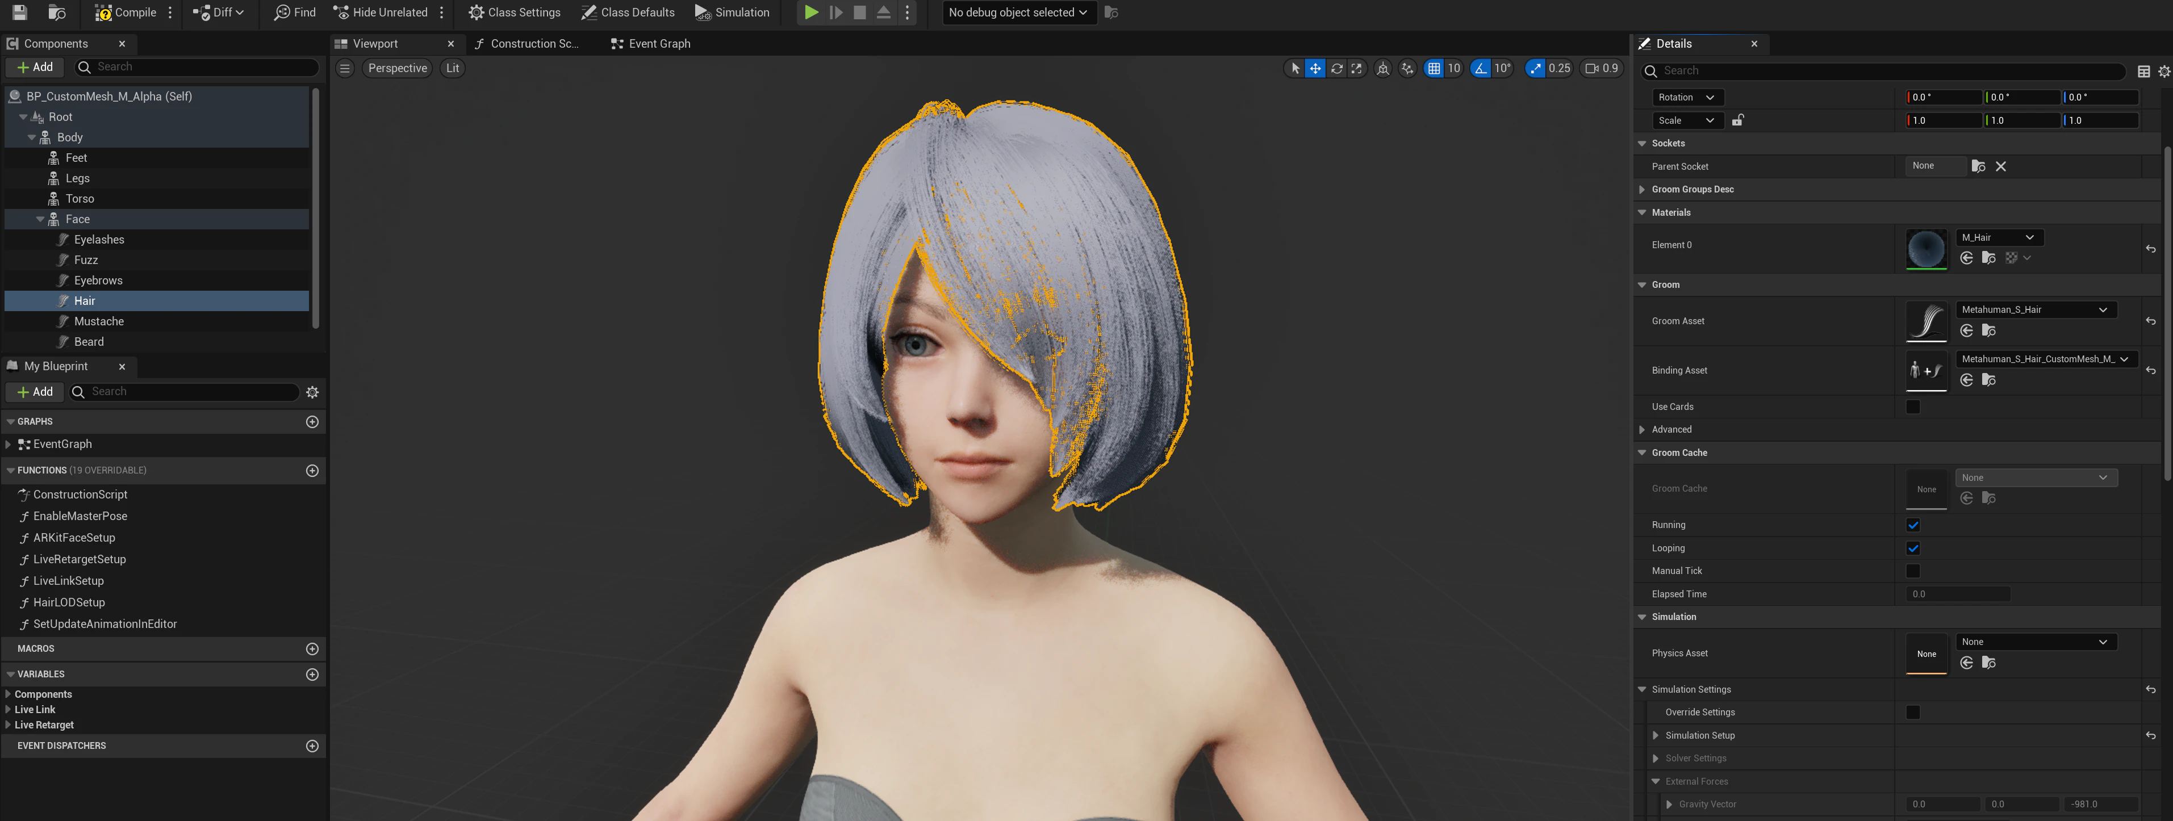
Task: Toggle rotation angle snapping
Action: [1481, 68]
